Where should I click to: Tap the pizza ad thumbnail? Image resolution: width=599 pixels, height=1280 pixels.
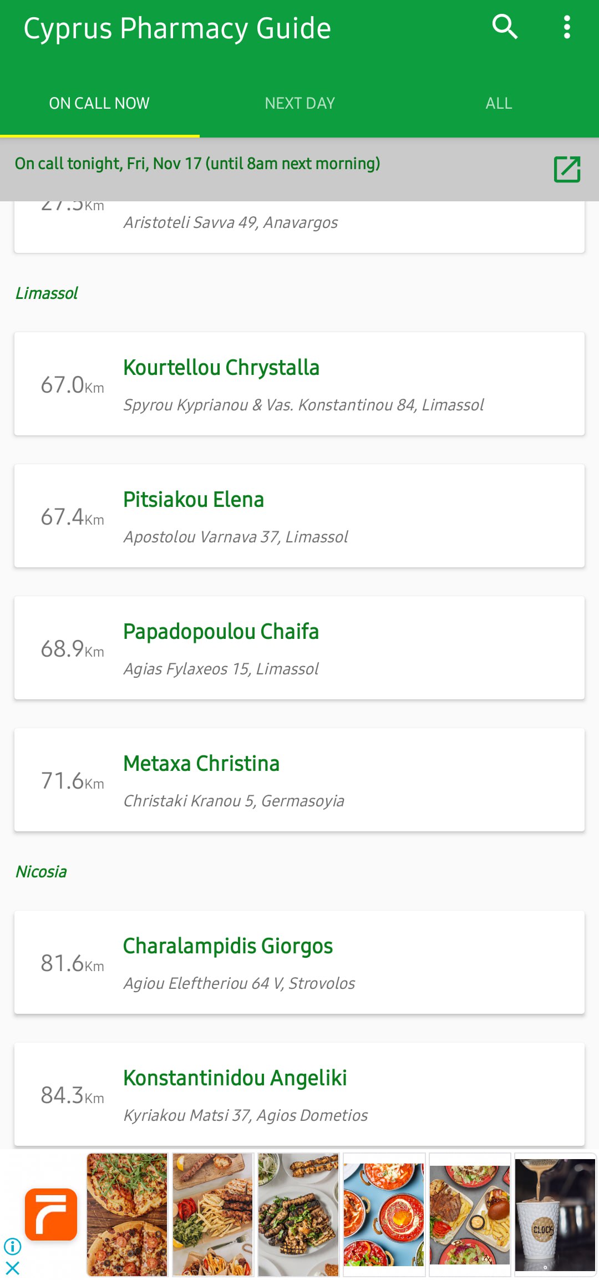pyautogui.click(x=127, y=1215)
